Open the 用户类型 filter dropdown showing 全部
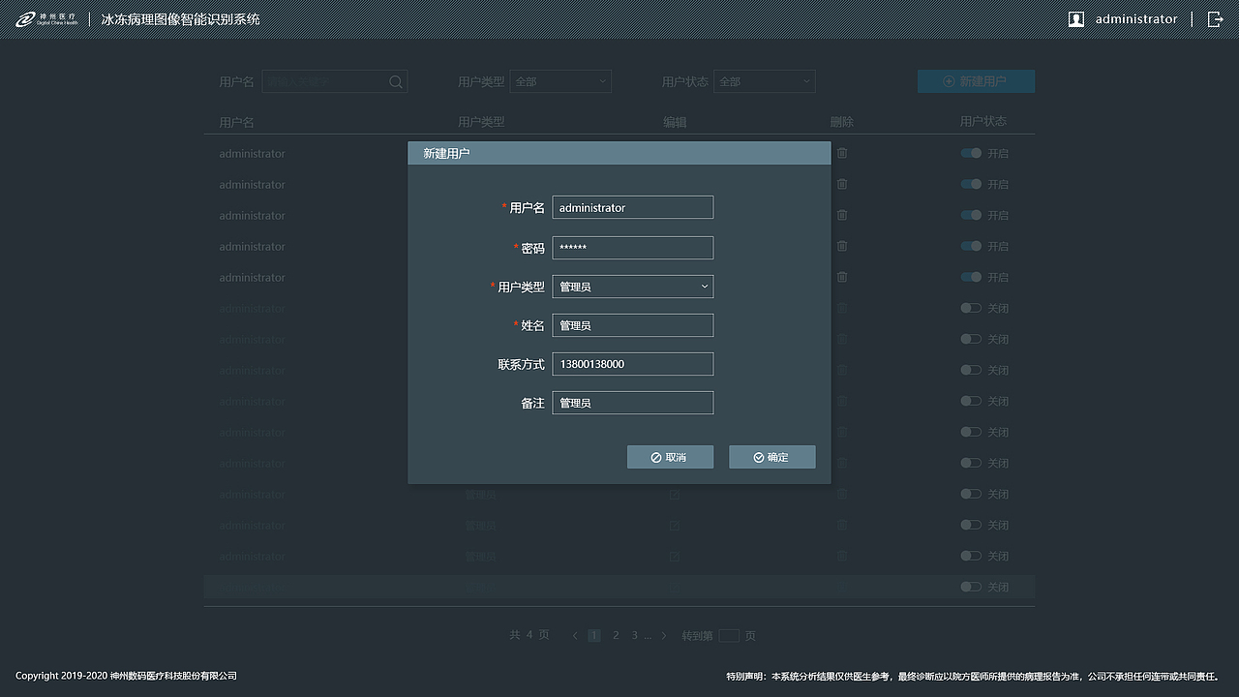 click(x=560, y=82)
